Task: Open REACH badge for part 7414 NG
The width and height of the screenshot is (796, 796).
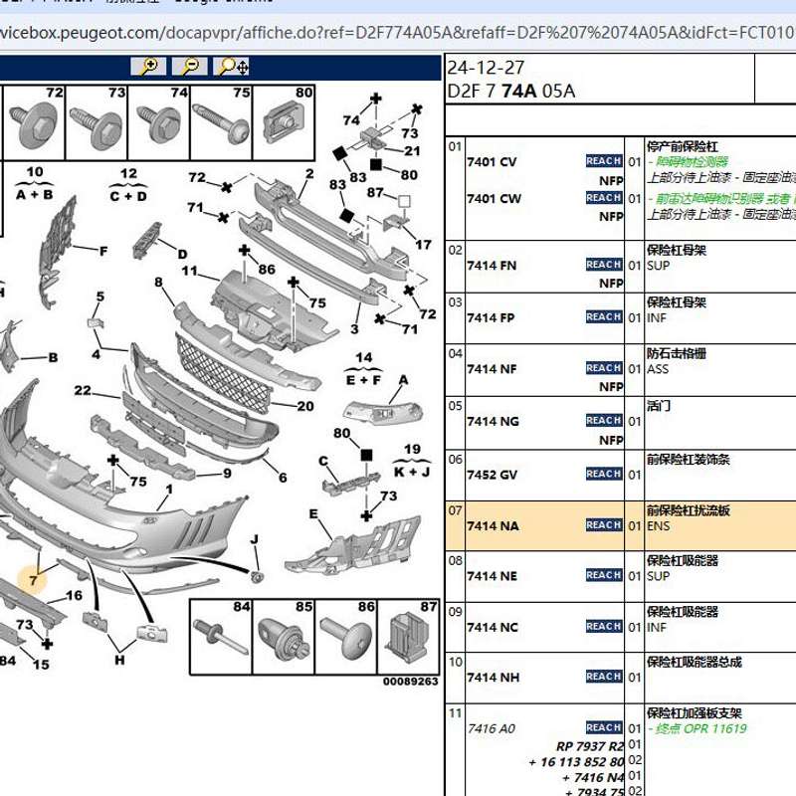Action: (x=604, y=420)
